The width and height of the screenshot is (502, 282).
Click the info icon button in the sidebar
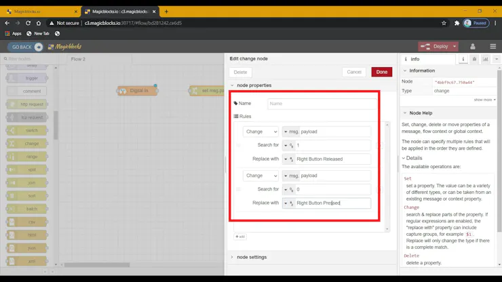pyautogui.click(x=463, y=59)
